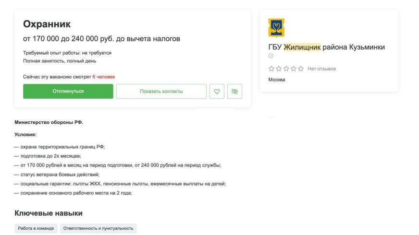Click the Работа в команде skill tag
The image size is (419, 235).
(36, 228)
